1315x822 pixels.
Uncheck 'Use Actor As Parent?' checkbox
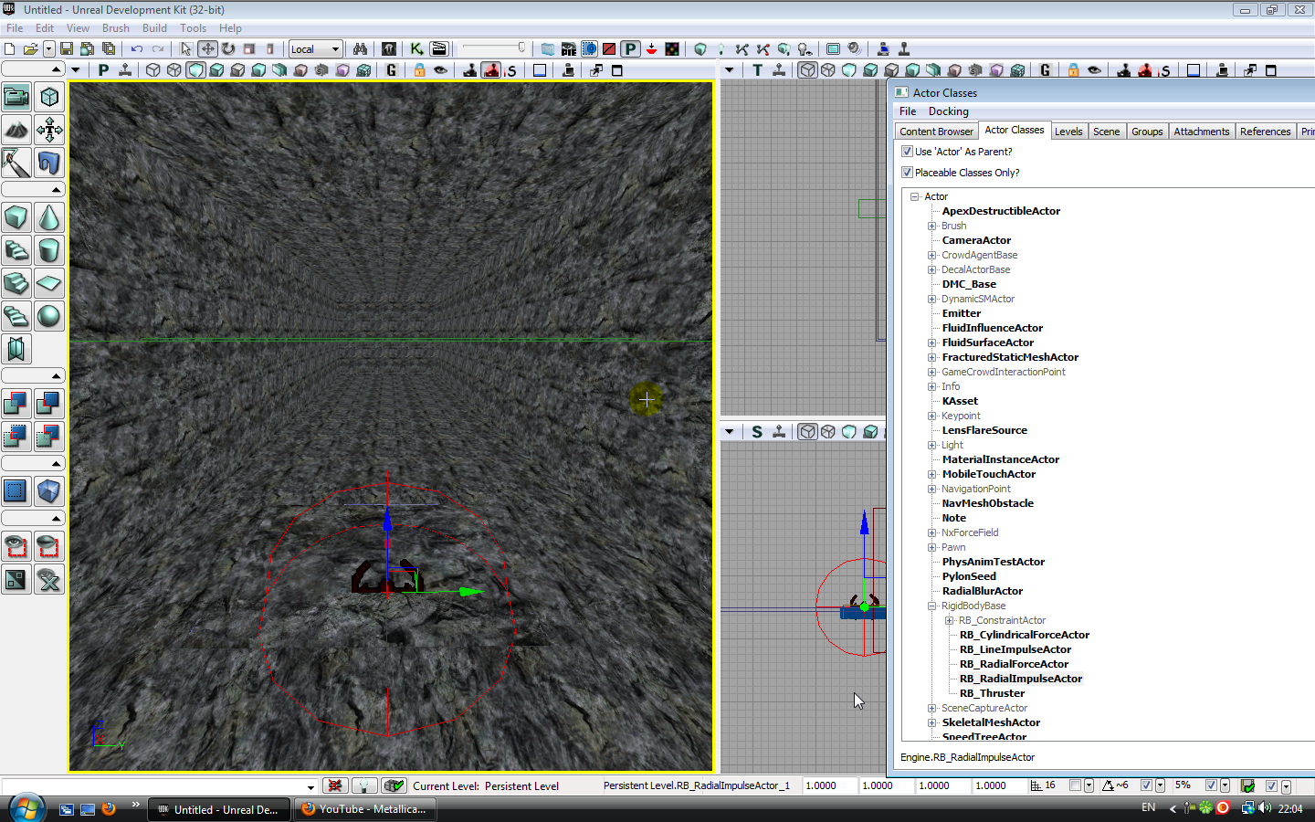[907, 152]
